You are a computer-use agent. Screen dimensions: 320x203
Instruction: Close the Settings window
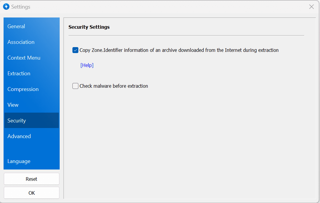point(311,7)
